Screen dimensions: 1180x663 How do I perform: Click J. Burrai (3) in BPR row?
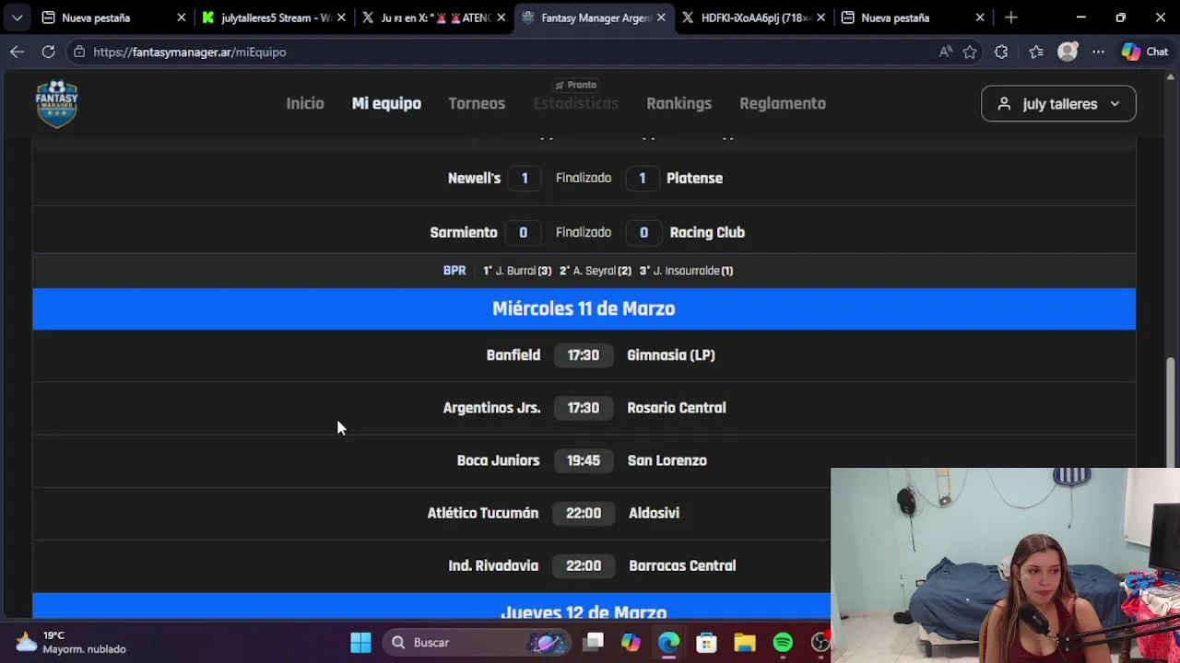click(517, 271)
